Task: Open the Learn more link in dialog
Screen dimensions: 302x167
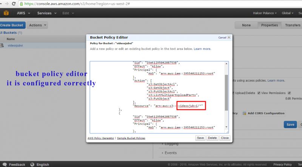Action: [x=202, y=49]
